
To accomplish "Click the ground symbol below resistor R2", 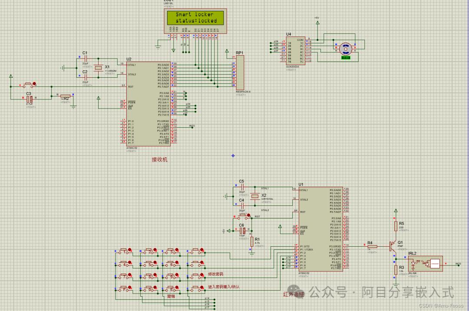I will coord(73,107).
